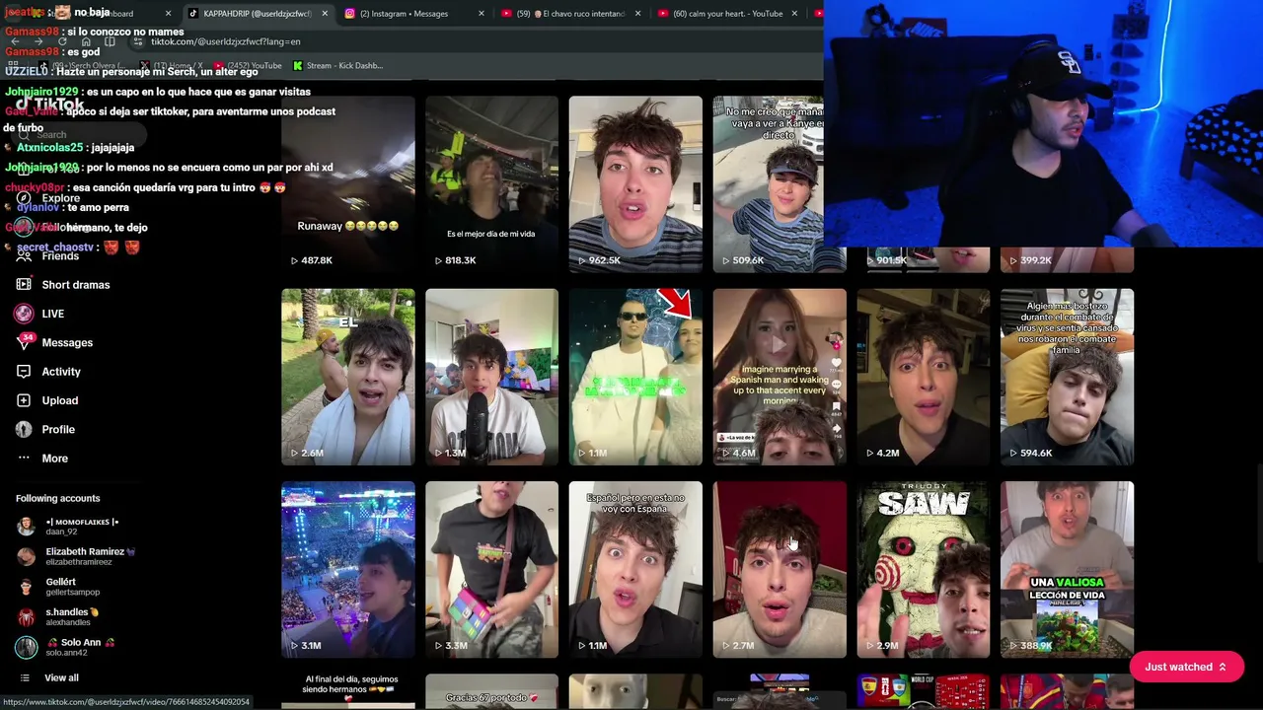
Task: Click the tiktok.com address bar
Action: [474, 42]
